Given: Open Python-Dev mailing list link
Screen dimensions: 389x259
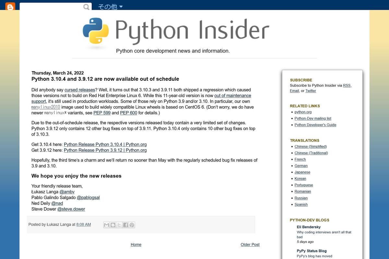Looking at the screenshot, I should tap(313, 118).
